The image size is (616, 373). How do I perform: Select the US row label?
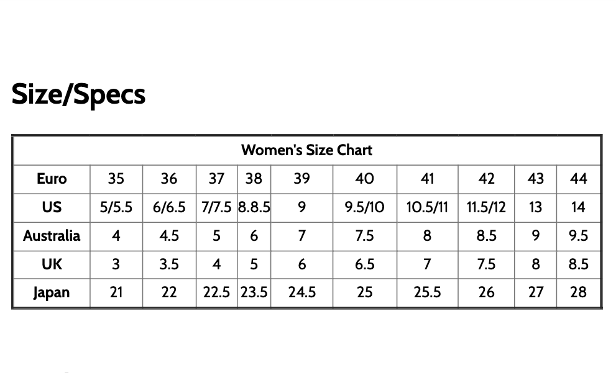pos(52,207)
